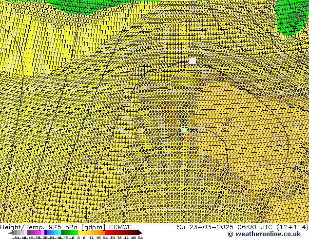Click the '24' value under the scale
Viewport: 309px width, 239px height.
point(105,238)
